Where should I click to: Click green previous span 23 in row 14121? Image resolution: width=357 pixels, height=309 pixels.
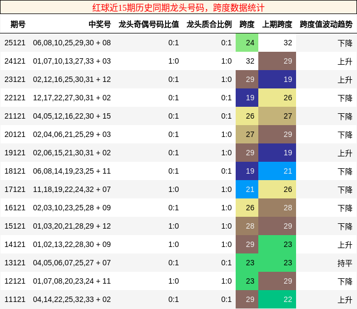(277, 244)
